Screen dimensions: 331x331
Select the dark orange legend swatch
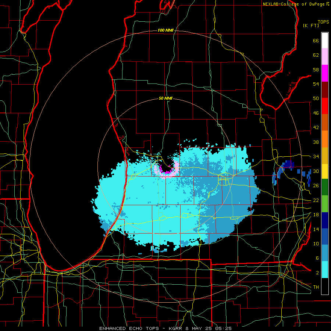[x=325, y=122]
